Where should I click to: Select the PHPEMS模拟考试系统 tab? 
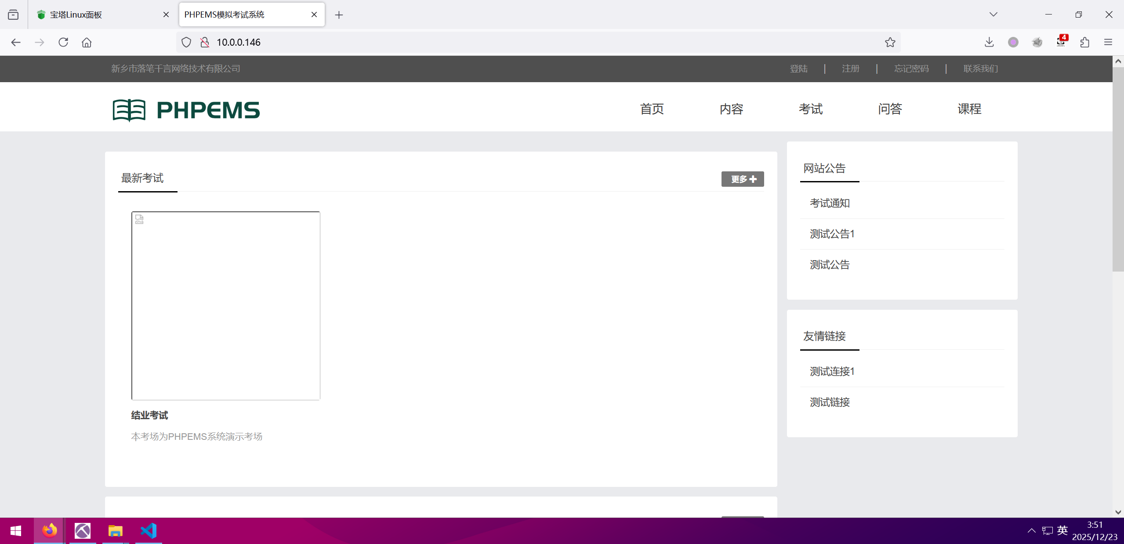point(252,15)
